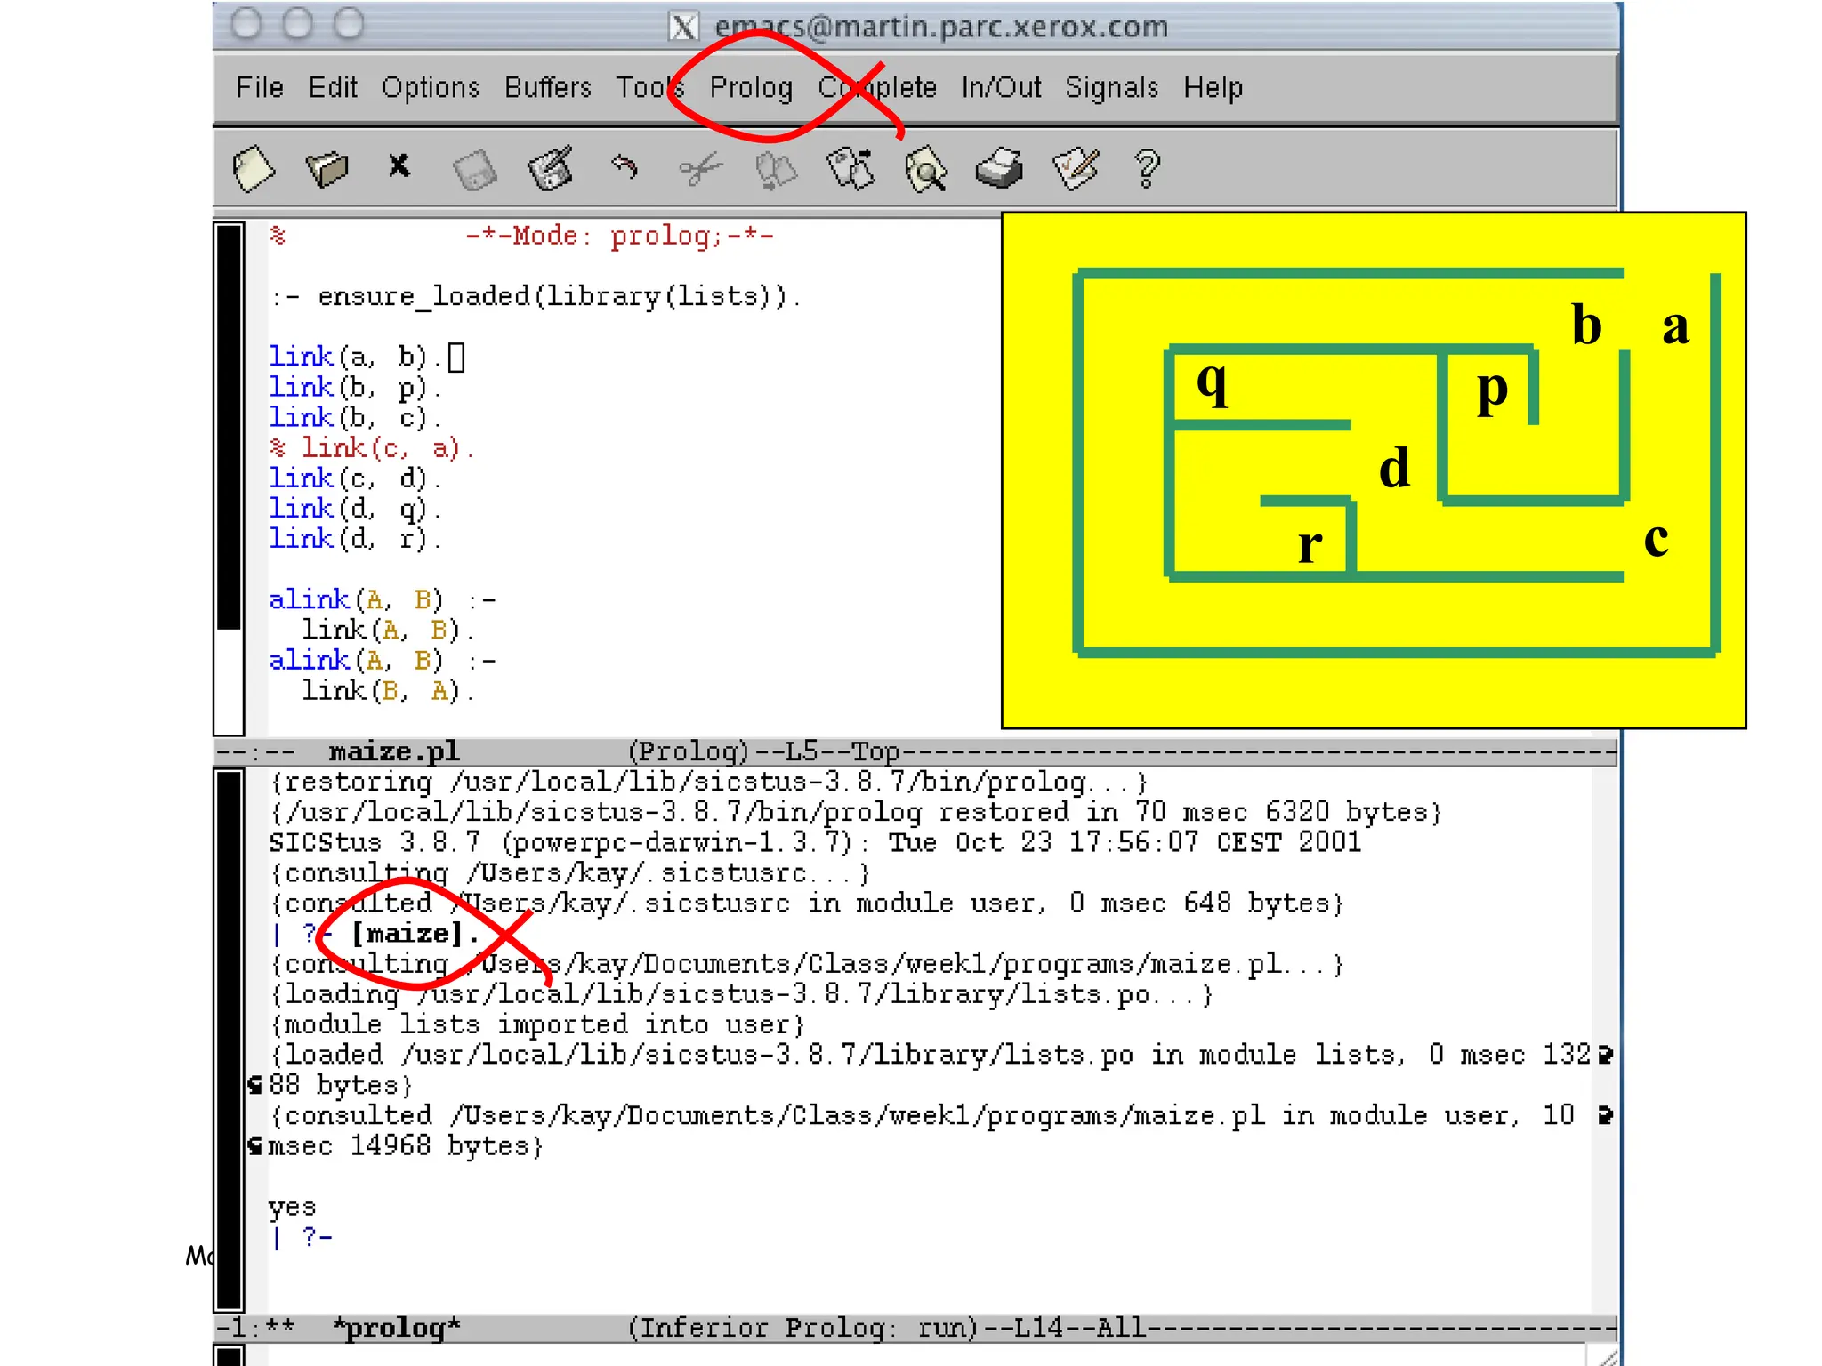Screen dimensions: 1822x1366
Task: Click on the line link(b, p).
Action: (356, 388)
